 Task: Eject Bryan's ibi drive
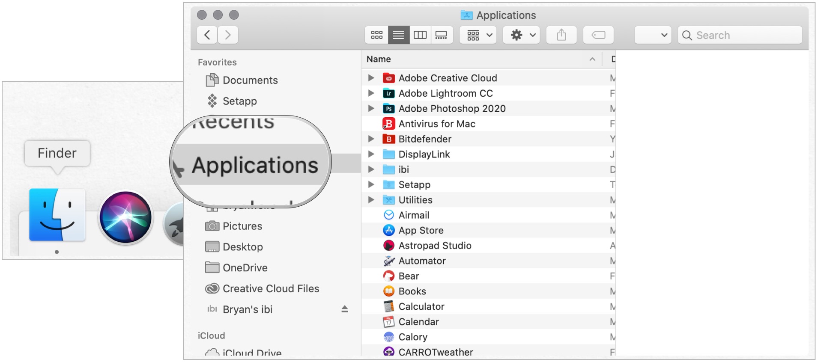[345, 309]
